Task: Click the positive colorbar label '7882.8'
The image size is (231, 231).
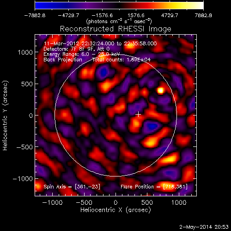Action: (203, 15)
